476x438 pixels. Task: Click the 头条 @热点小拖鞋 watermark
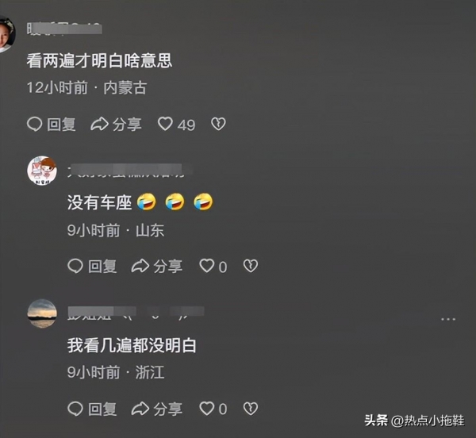[x=414, y=421]
